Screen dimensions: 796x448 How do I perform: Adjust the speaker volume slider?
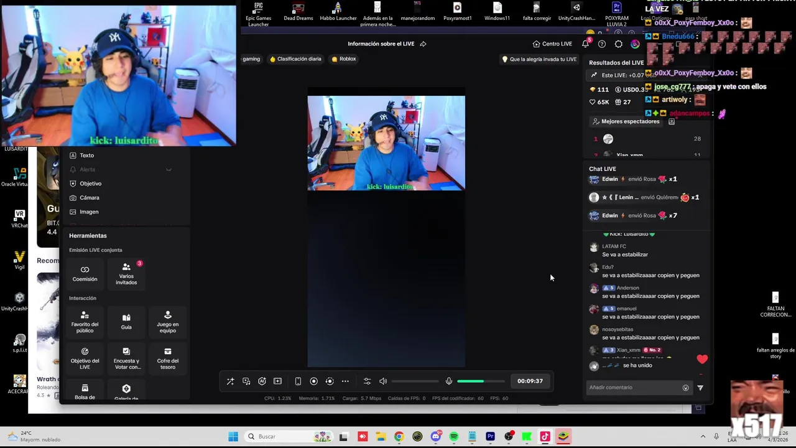[x=415, y=381]
